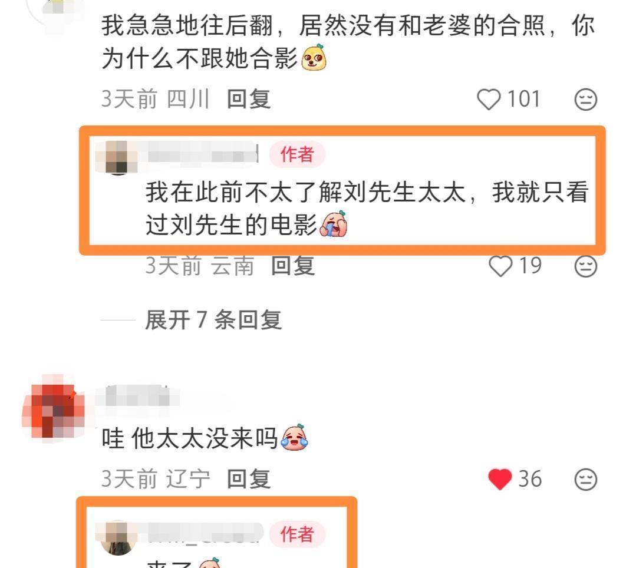Reply to the Liaoning comment via 回复
Viewport: 636px width, 568px height.
(x=249, y=479)
